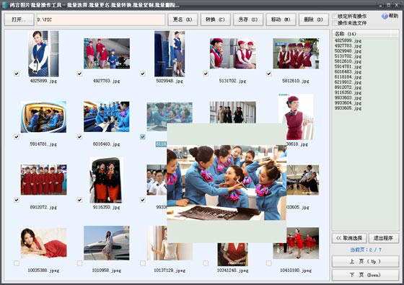Click the file name label 10341240.jpeg
404x285 pixels.
pos(232,271)
